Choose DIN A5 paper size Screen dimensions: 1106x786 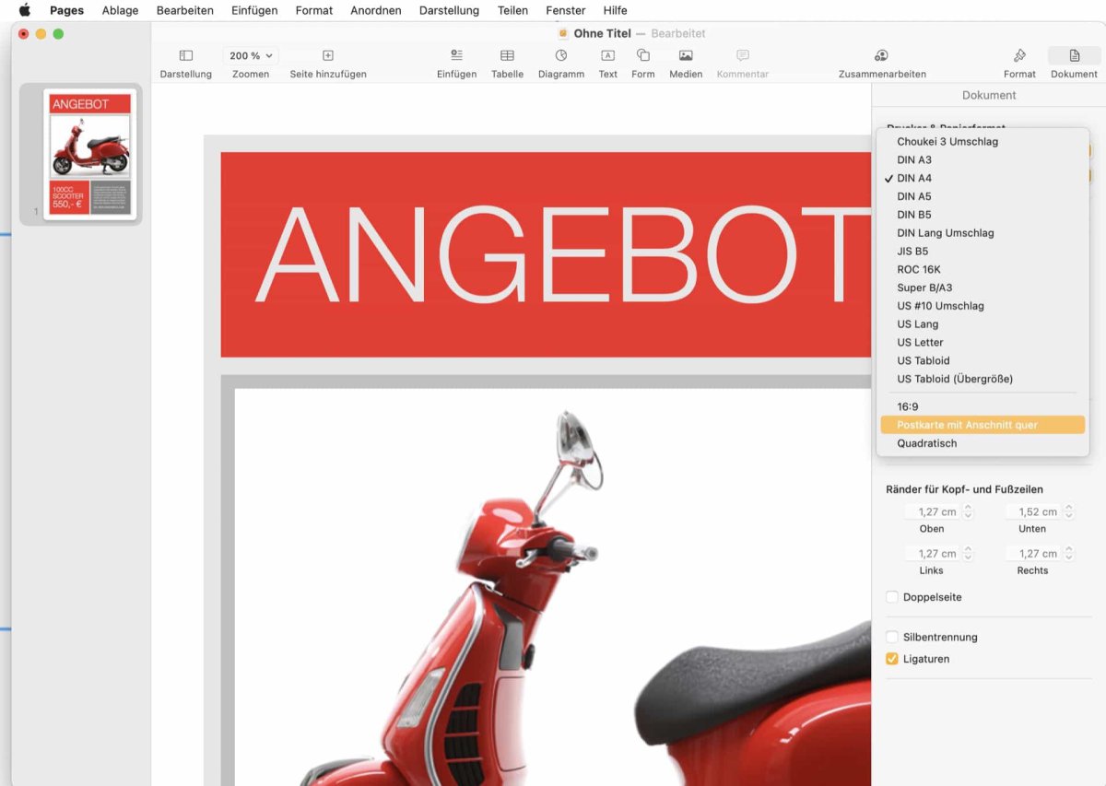point(982,196)
